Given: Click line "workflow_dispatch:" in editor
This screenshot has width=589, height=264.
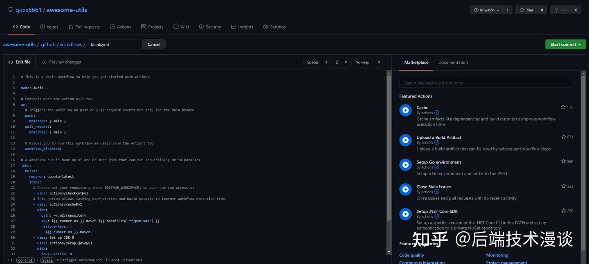Looking at the screenshot, I should point(43,149).
